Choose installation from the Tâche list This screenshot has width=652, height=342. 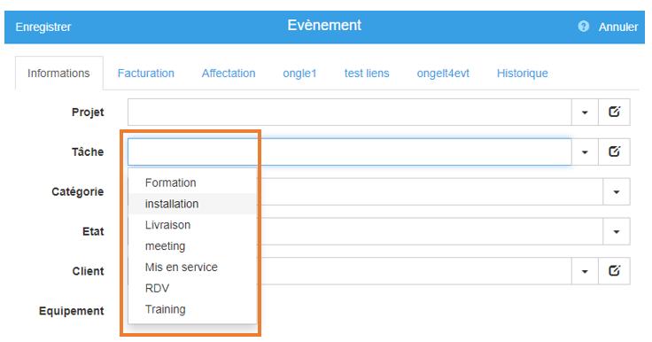(x=192, y=204)
